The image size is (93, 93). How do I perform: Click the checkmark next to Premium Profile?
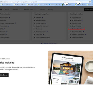pyautogui.click(x=71, y=23)
